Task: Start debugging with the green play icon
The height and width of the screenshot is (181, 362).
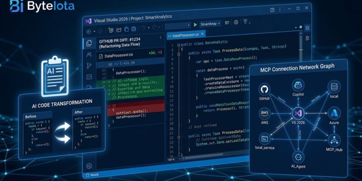Action: click(195, 24)
